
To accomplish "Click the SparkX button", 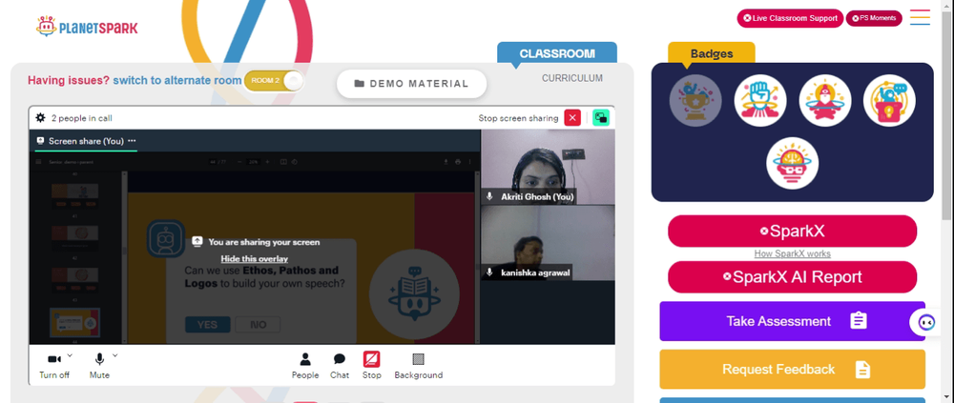I will [792, 231].
